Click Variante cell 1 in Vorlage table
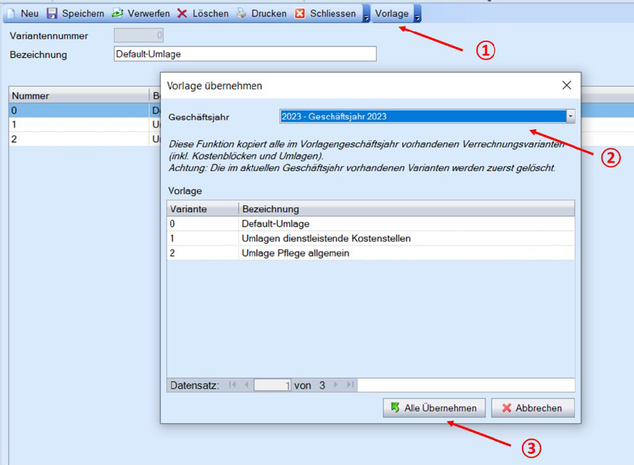Screen dimensions: 634x465 (x=203, y=238)
